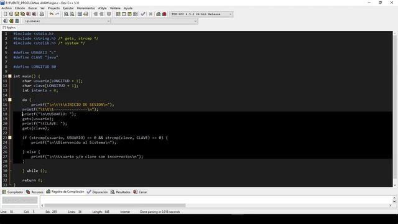This screenshot has height=224, width=398.
Task: Switch to the Compilador tab
Action: 12,192
